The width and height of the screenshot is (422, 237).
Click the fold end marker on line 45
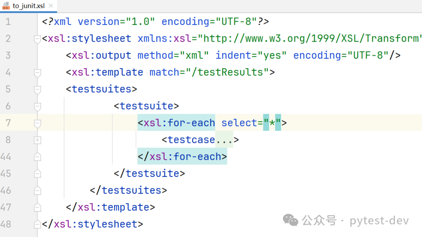[x=38, y=173]
